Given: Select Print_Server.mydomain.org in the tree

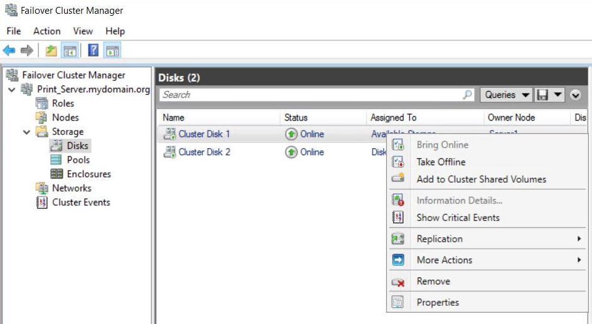Looking at the screenshot, I should [x=94, y=89].
